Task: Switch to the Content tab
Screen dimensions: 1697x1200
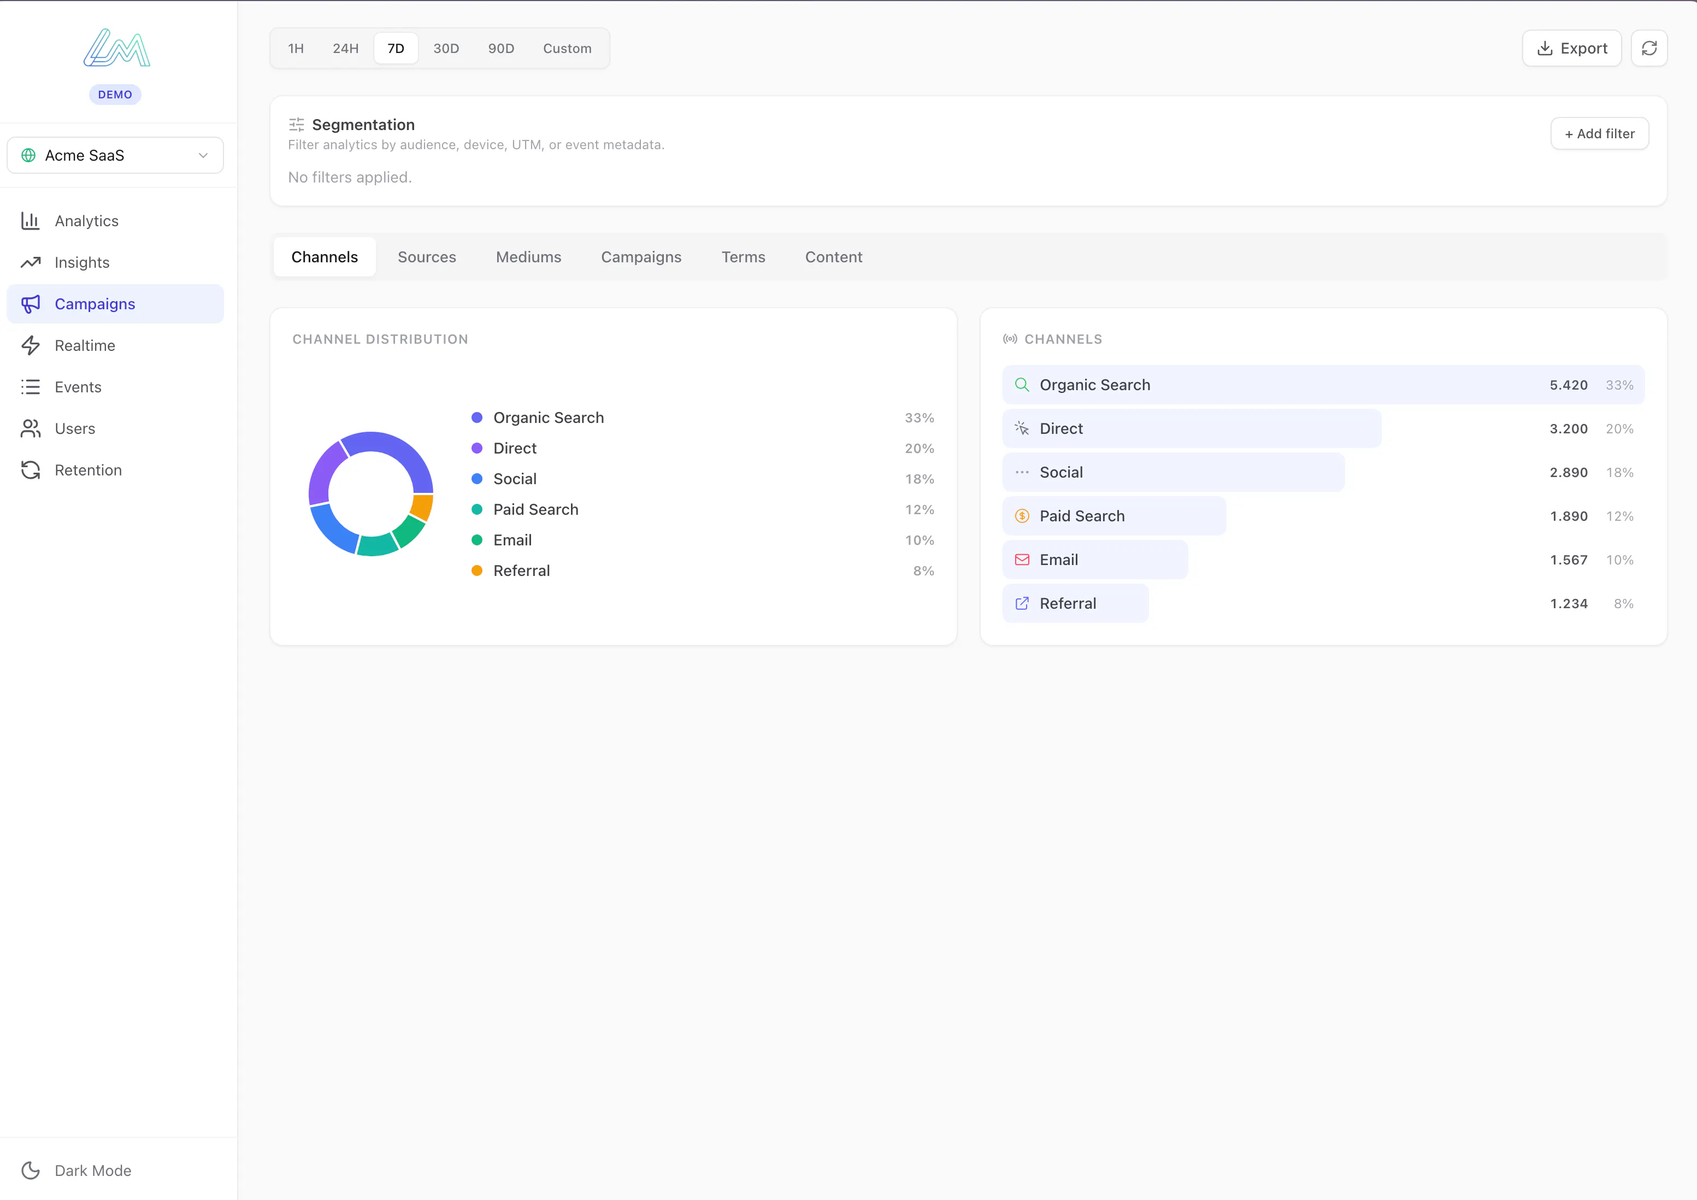Action: (x=834, y=257)
